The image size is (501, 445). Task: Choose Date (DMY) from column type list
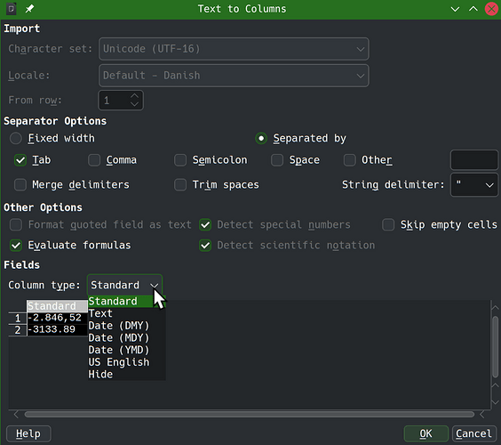coord(119,326)
